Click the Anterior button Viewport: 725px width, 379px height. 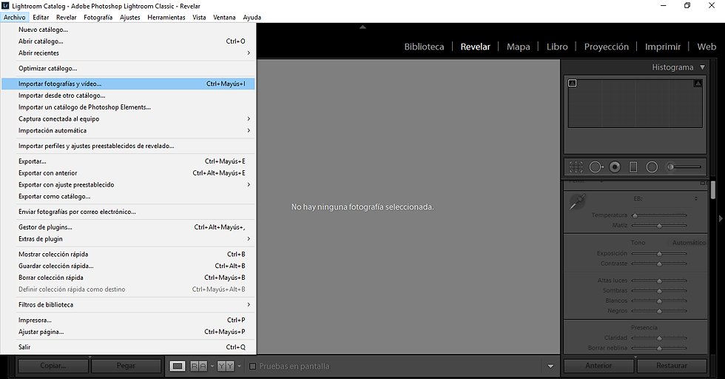[x=598, y=366]
